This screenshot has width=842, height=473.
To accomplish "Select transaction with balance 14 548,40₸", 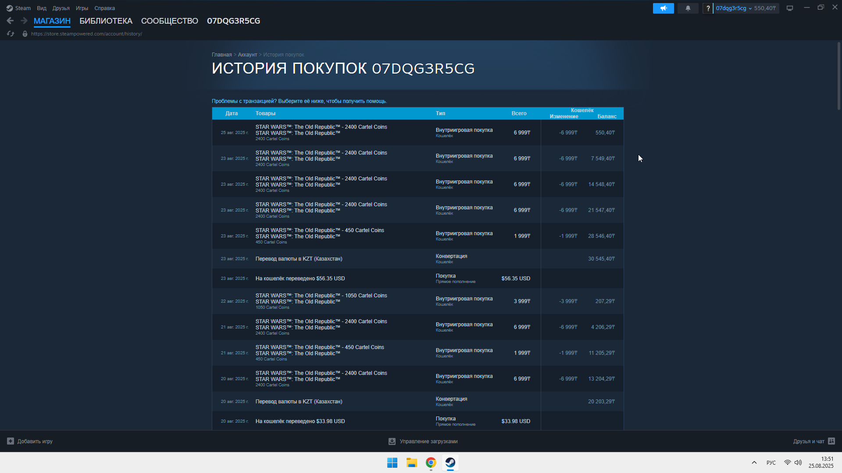I will (x=417, y=184).
